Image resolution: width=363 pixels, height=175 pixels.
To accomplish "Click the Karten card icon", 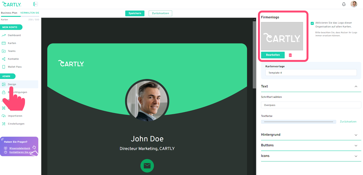I will (x=4, y=43).
